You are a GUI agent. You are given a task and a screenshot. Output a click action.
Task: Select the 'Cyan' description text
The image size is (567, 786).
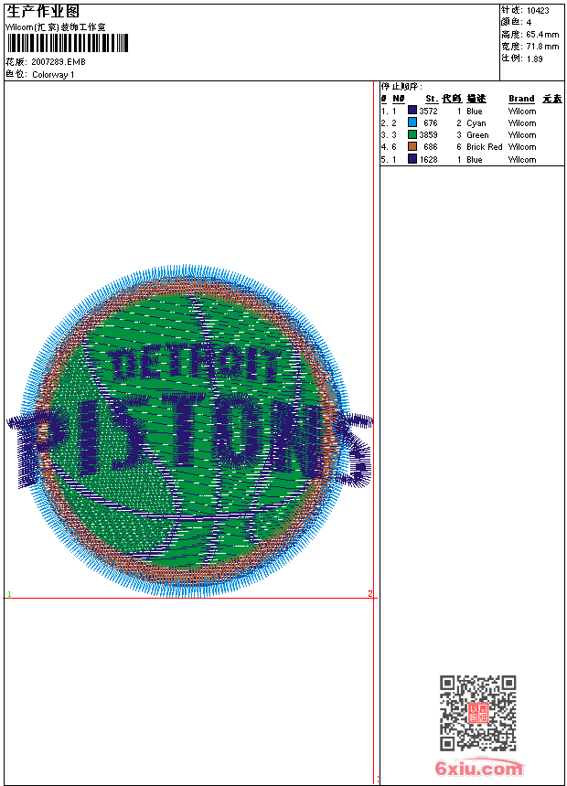pyautogui.click(x=476, y=123)
